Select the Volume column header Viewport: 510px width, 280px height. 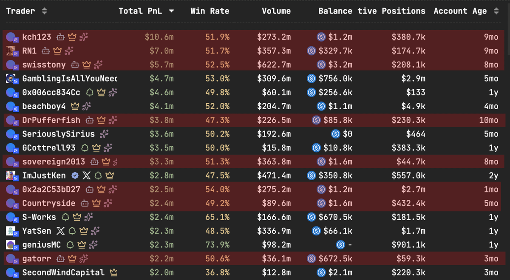pos(276,11)
